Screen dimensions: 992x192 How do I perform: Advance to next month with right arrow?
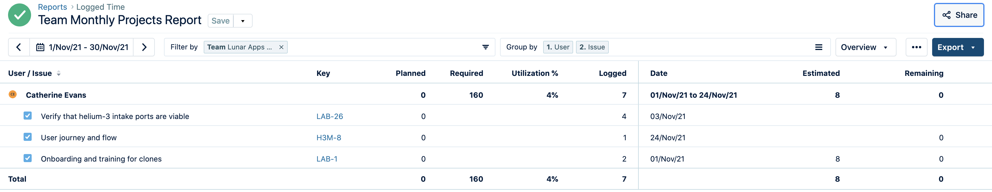point(144,47)
